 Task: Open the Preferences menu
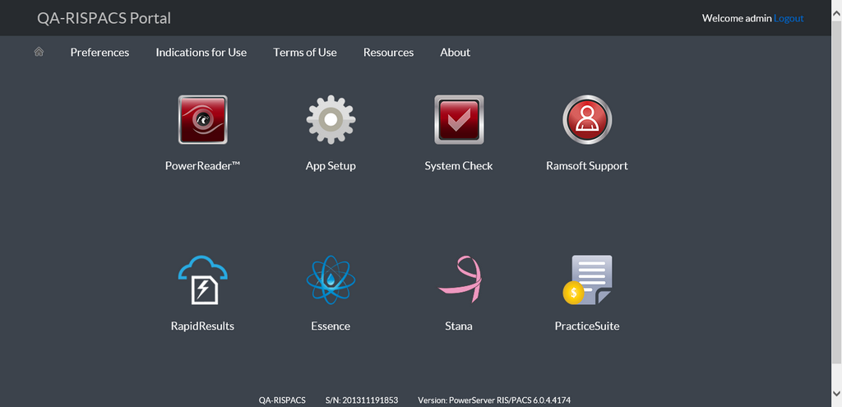pyautogui.click(x=99, y=52)
